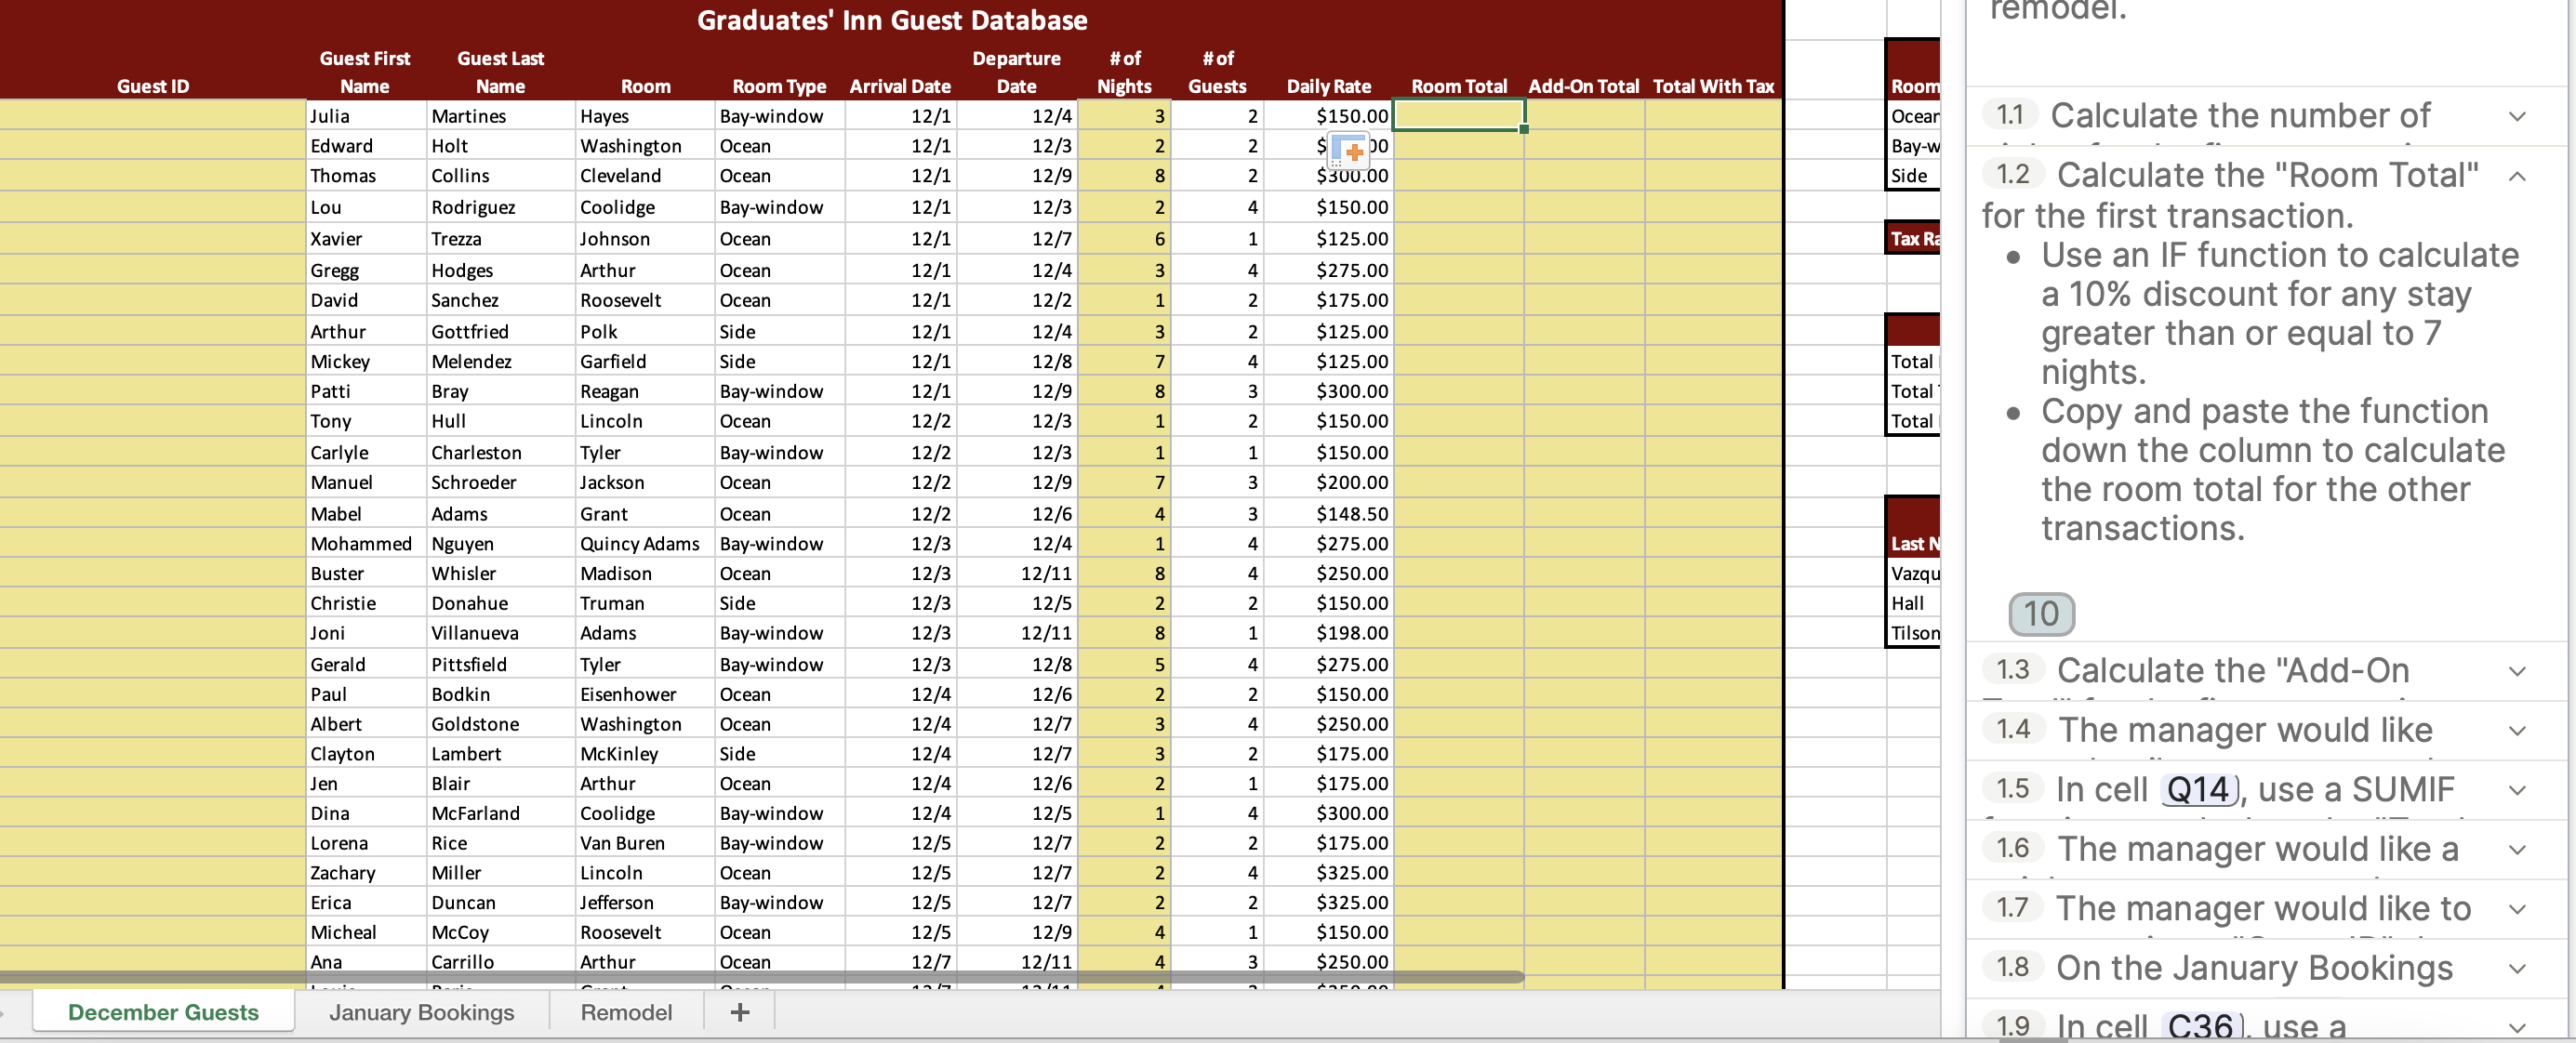Expand step 1.6 chevron

point(2517,850)
